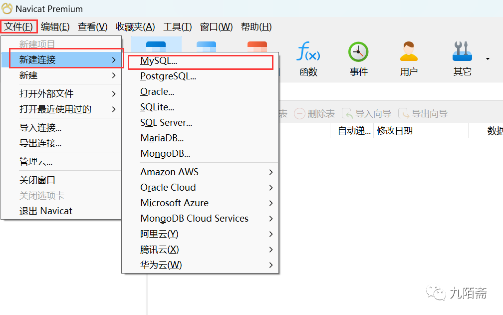Expand the Microsoft Azure submenu

(200, 203)
